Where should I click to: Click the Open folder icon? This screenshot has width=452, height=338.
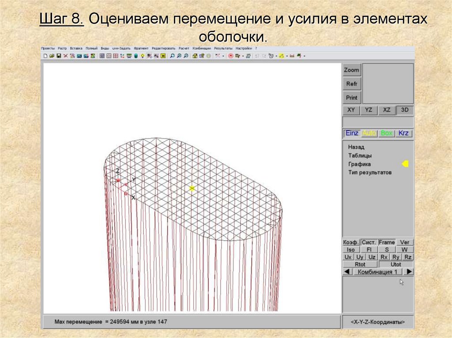[52, 56]
